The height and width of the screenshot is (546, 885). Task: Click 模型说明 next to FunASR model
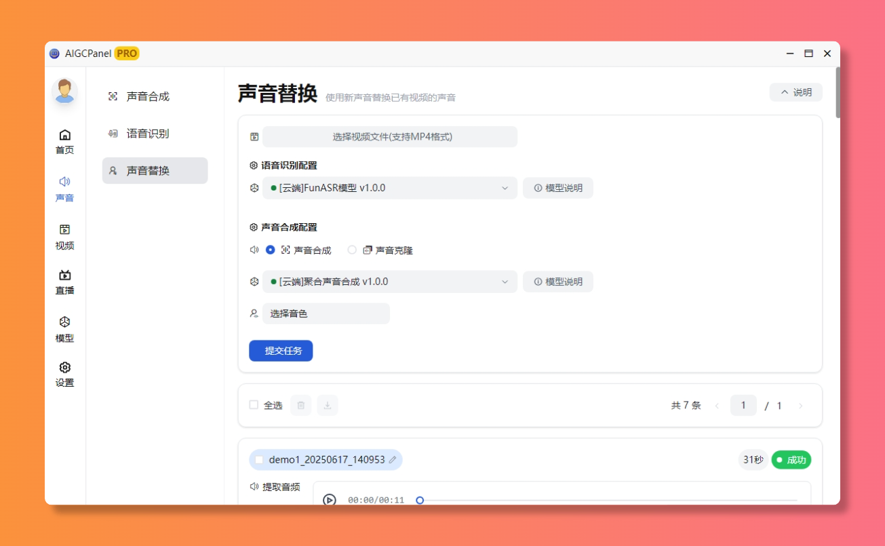pos(557,188)
